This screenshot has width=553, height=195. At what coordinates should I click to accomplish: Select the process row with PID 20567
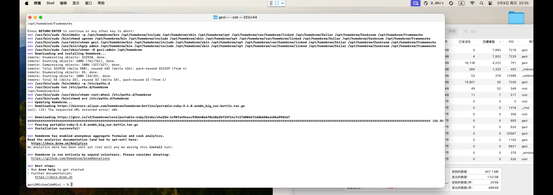click(x=489, y=133)
